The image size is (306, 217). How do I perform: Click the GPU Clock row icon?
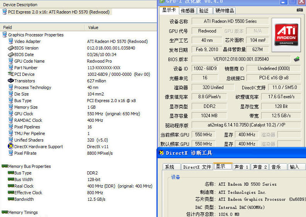pyautogui.click(x=11, y=113)
